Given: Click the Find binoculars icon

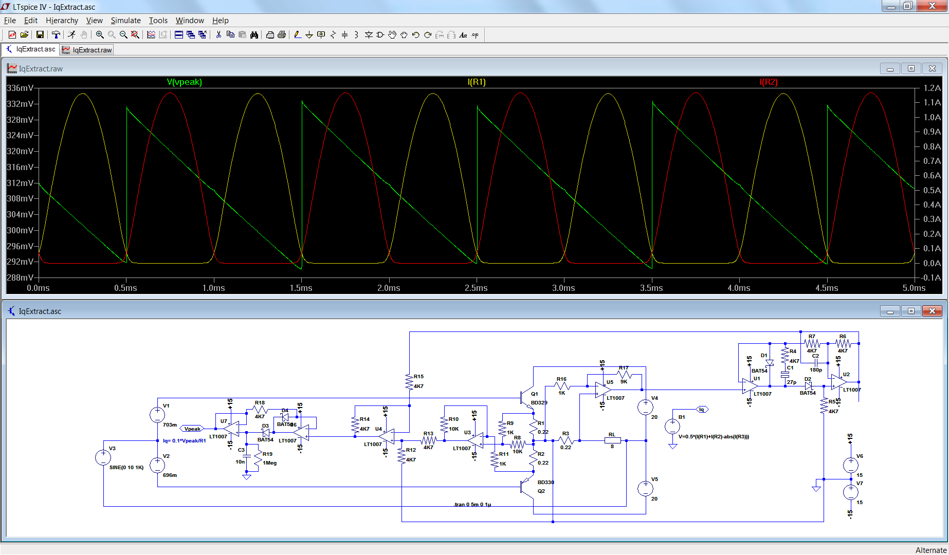Looking at the screenshot, I should pos(254,34).
